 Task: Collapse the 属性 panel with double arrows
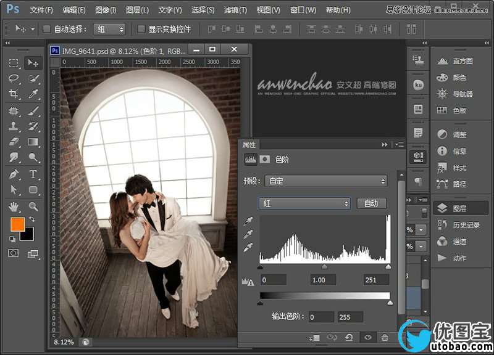[x=384, y=145]
